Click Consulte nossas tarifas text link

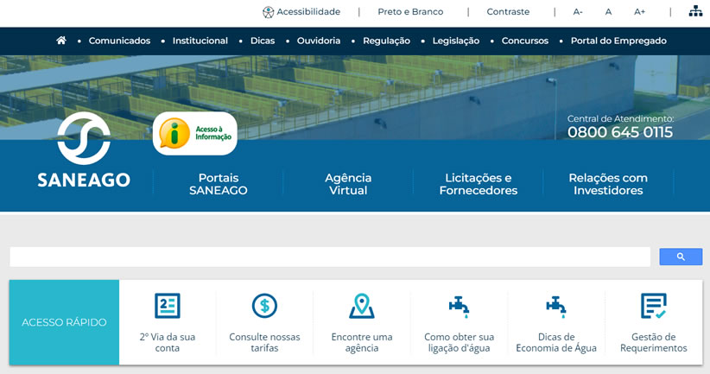point(264,342)
